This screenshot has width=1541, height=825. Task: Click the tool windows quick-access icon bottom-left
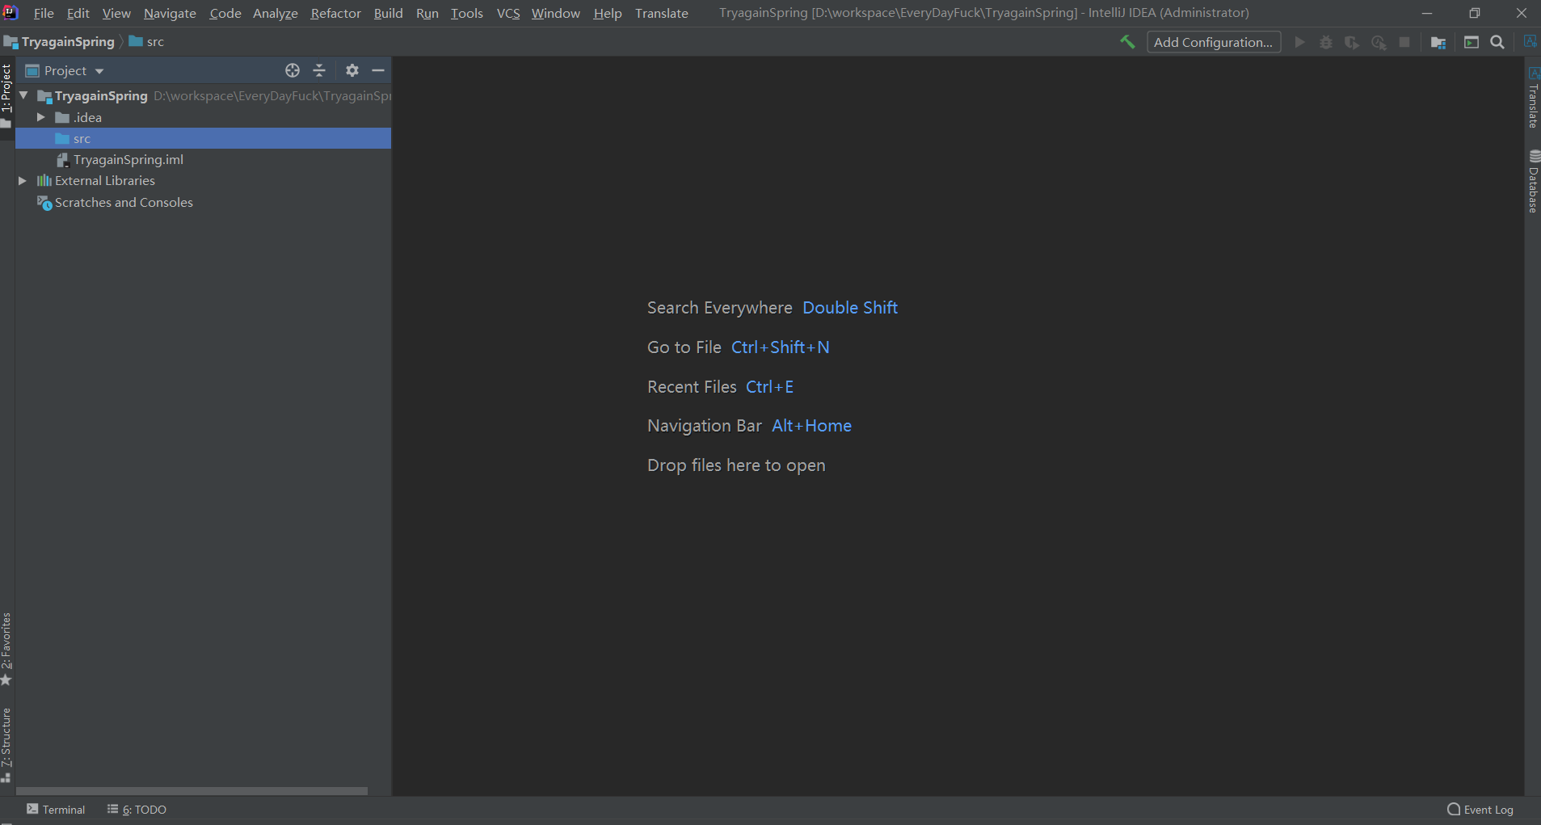[x=6, y=822]
